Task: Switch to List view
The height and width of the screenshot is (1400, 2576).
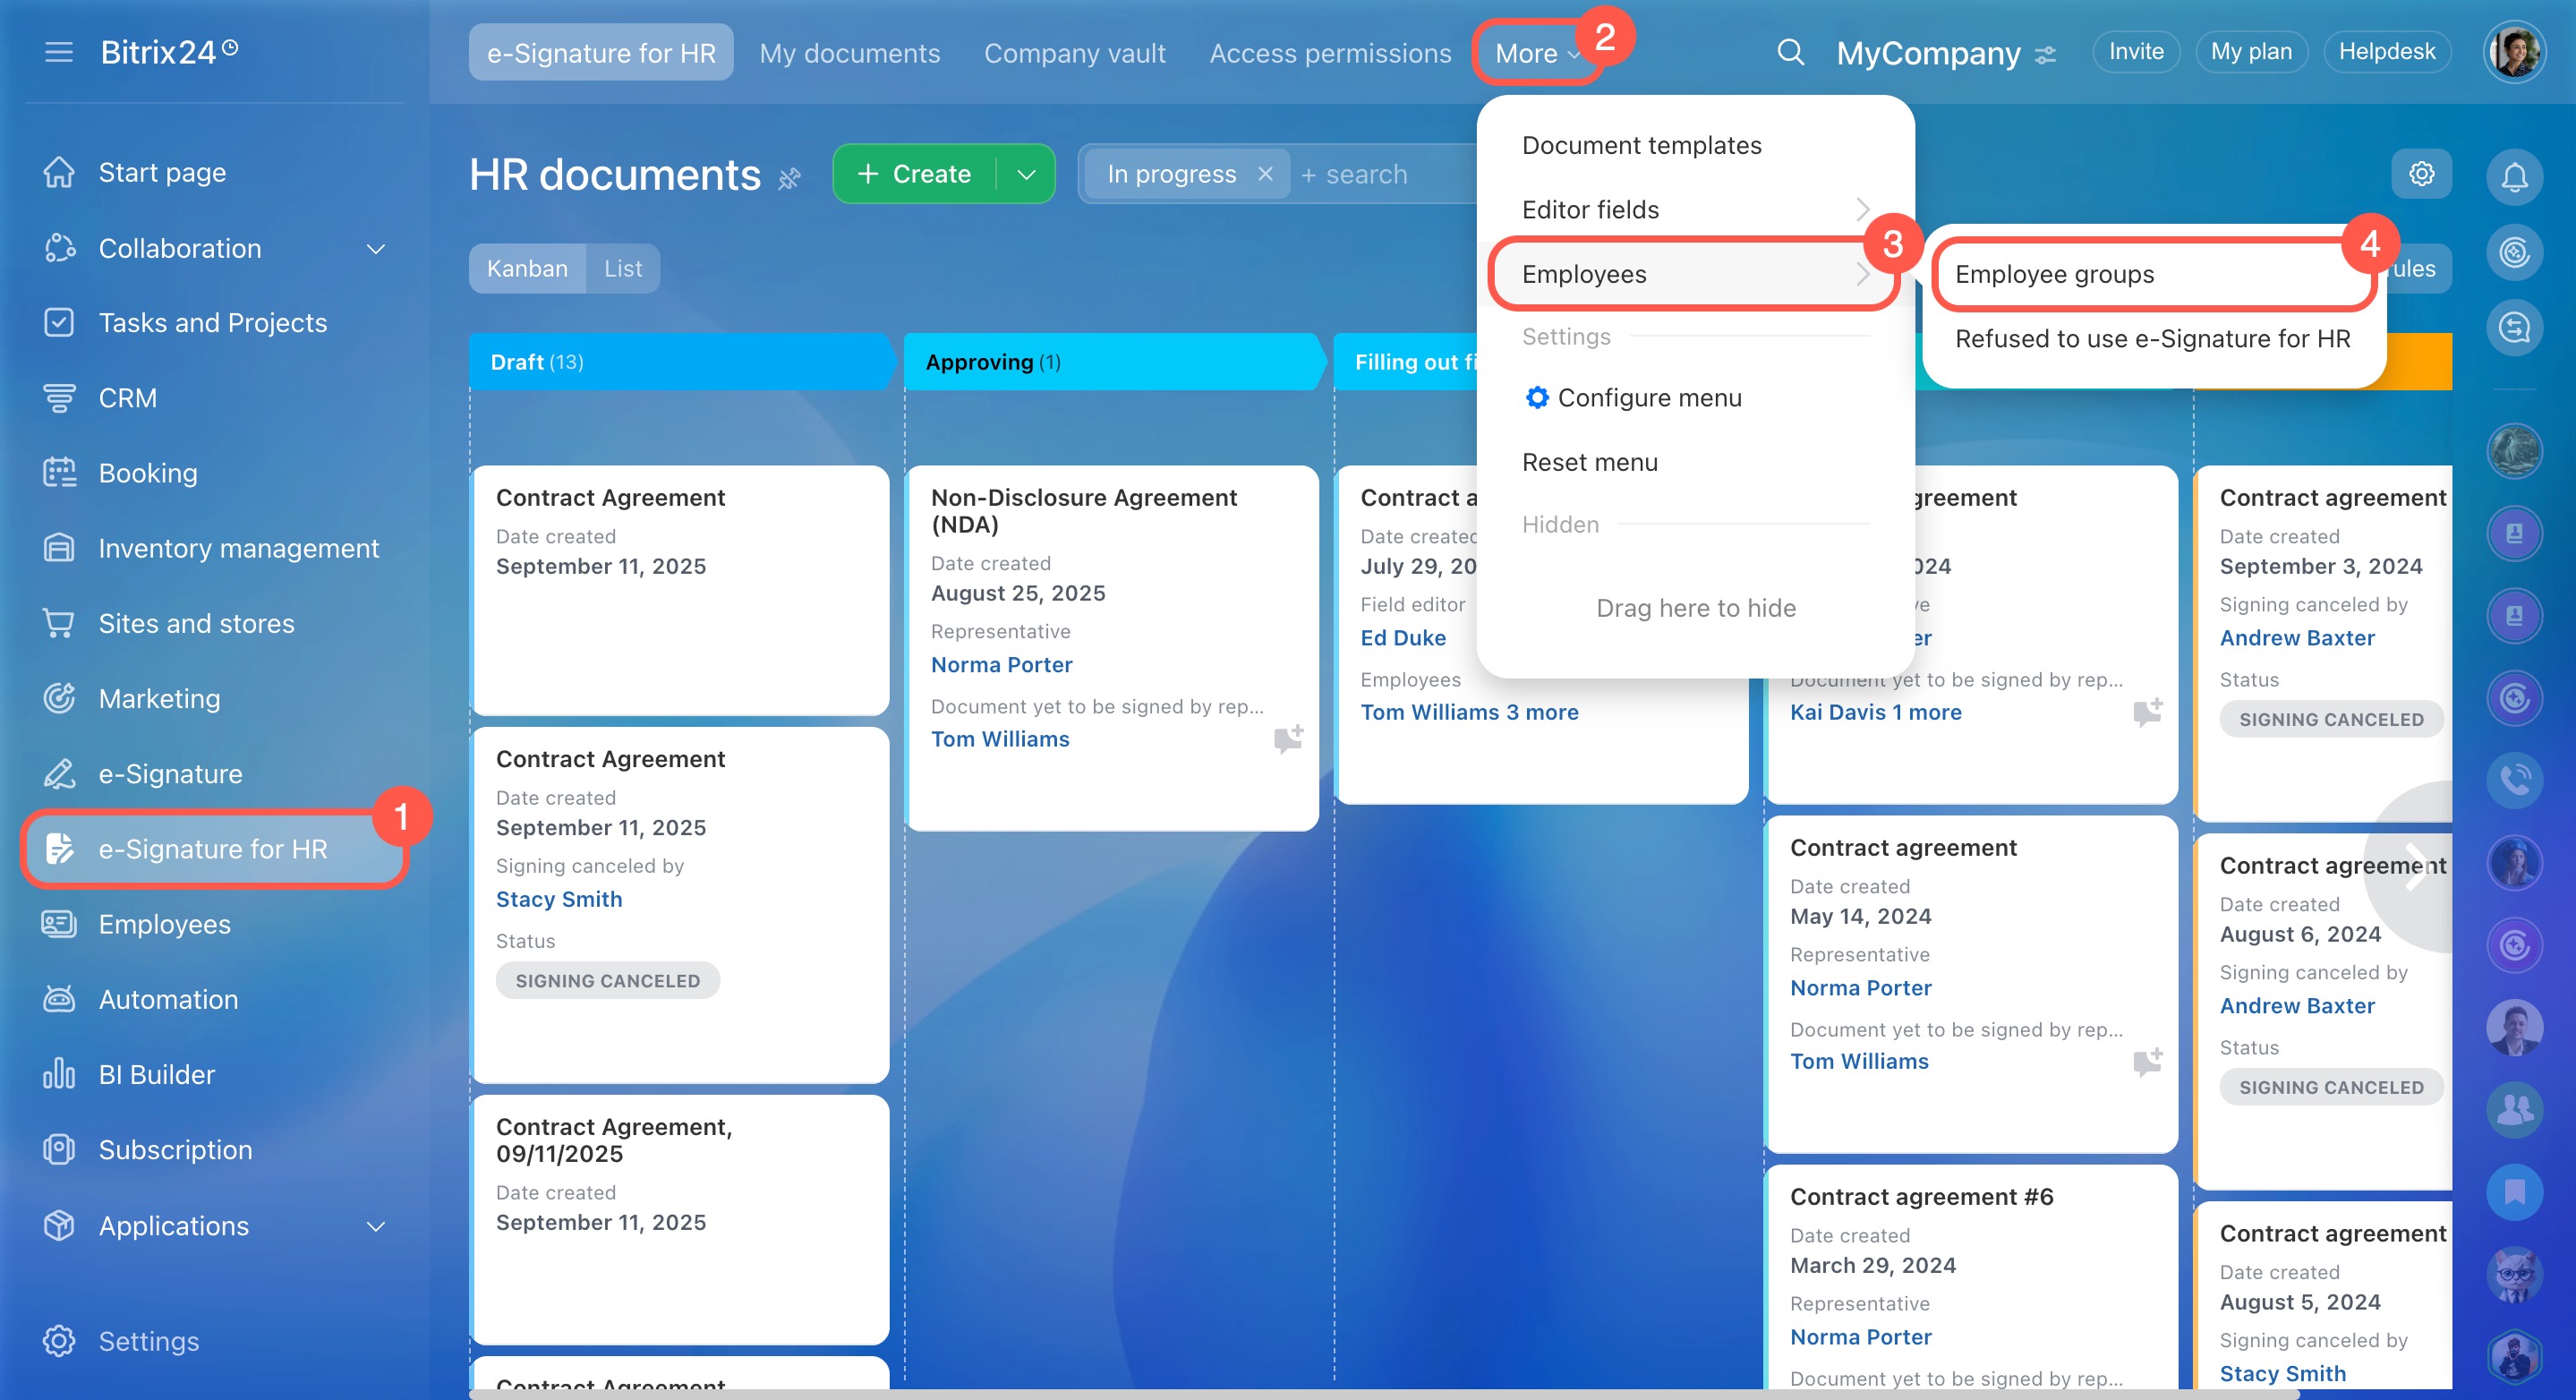Action: pos(623,268)
